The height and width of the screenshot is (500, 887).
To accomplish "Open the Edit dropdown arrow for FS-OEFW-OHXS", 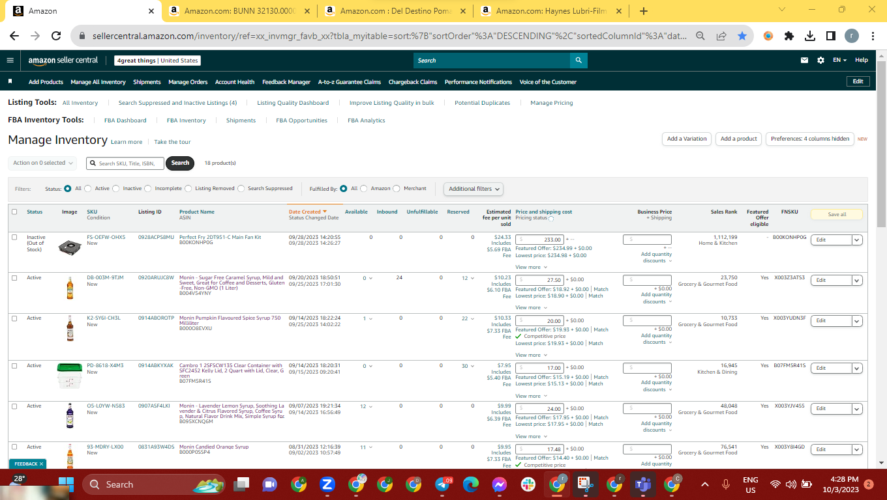I will click(857, 240).
